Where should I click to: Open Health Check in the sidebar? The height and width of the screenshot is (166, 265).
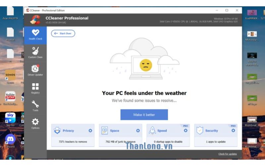point(35,35)
